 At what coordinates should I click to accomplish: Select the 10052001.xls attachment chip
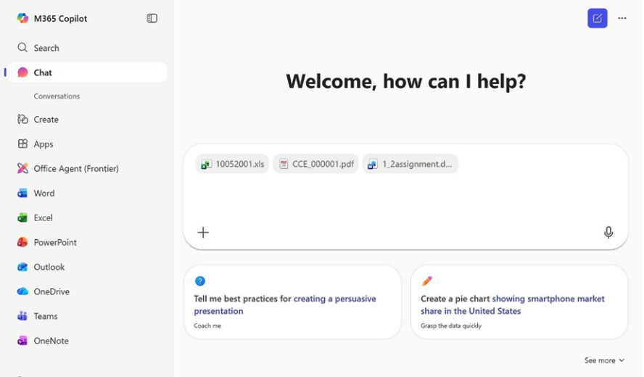point(233,164)
